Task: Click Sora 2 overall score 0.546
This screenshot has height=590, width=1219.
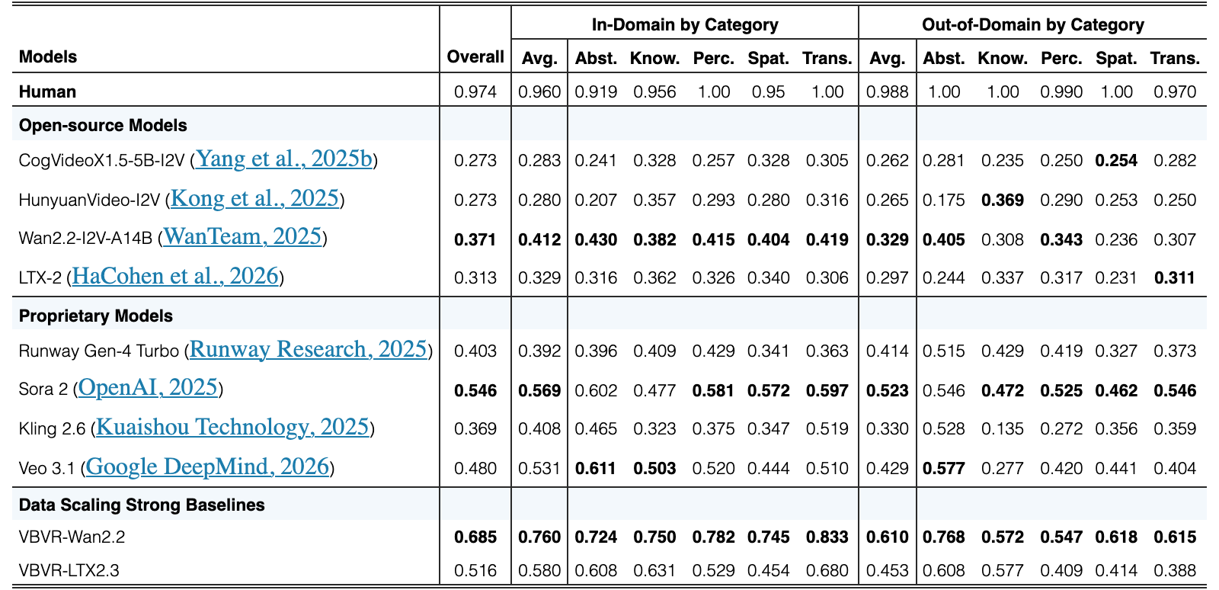Action: point(475,390)
